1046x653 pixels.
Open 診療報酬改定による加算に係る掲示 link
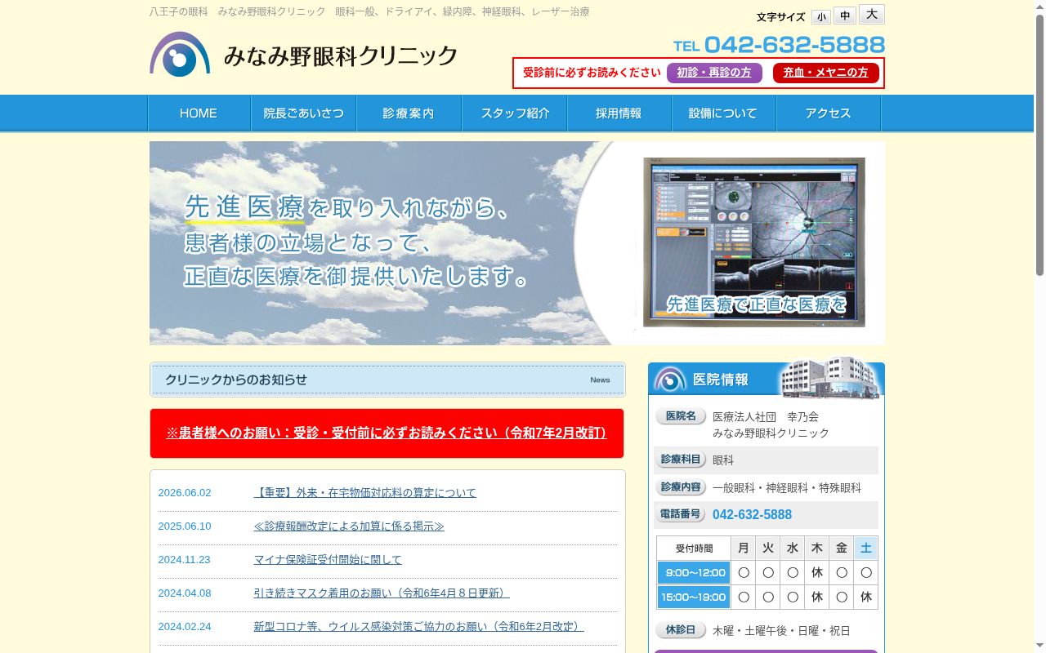(x=349, y=526)
